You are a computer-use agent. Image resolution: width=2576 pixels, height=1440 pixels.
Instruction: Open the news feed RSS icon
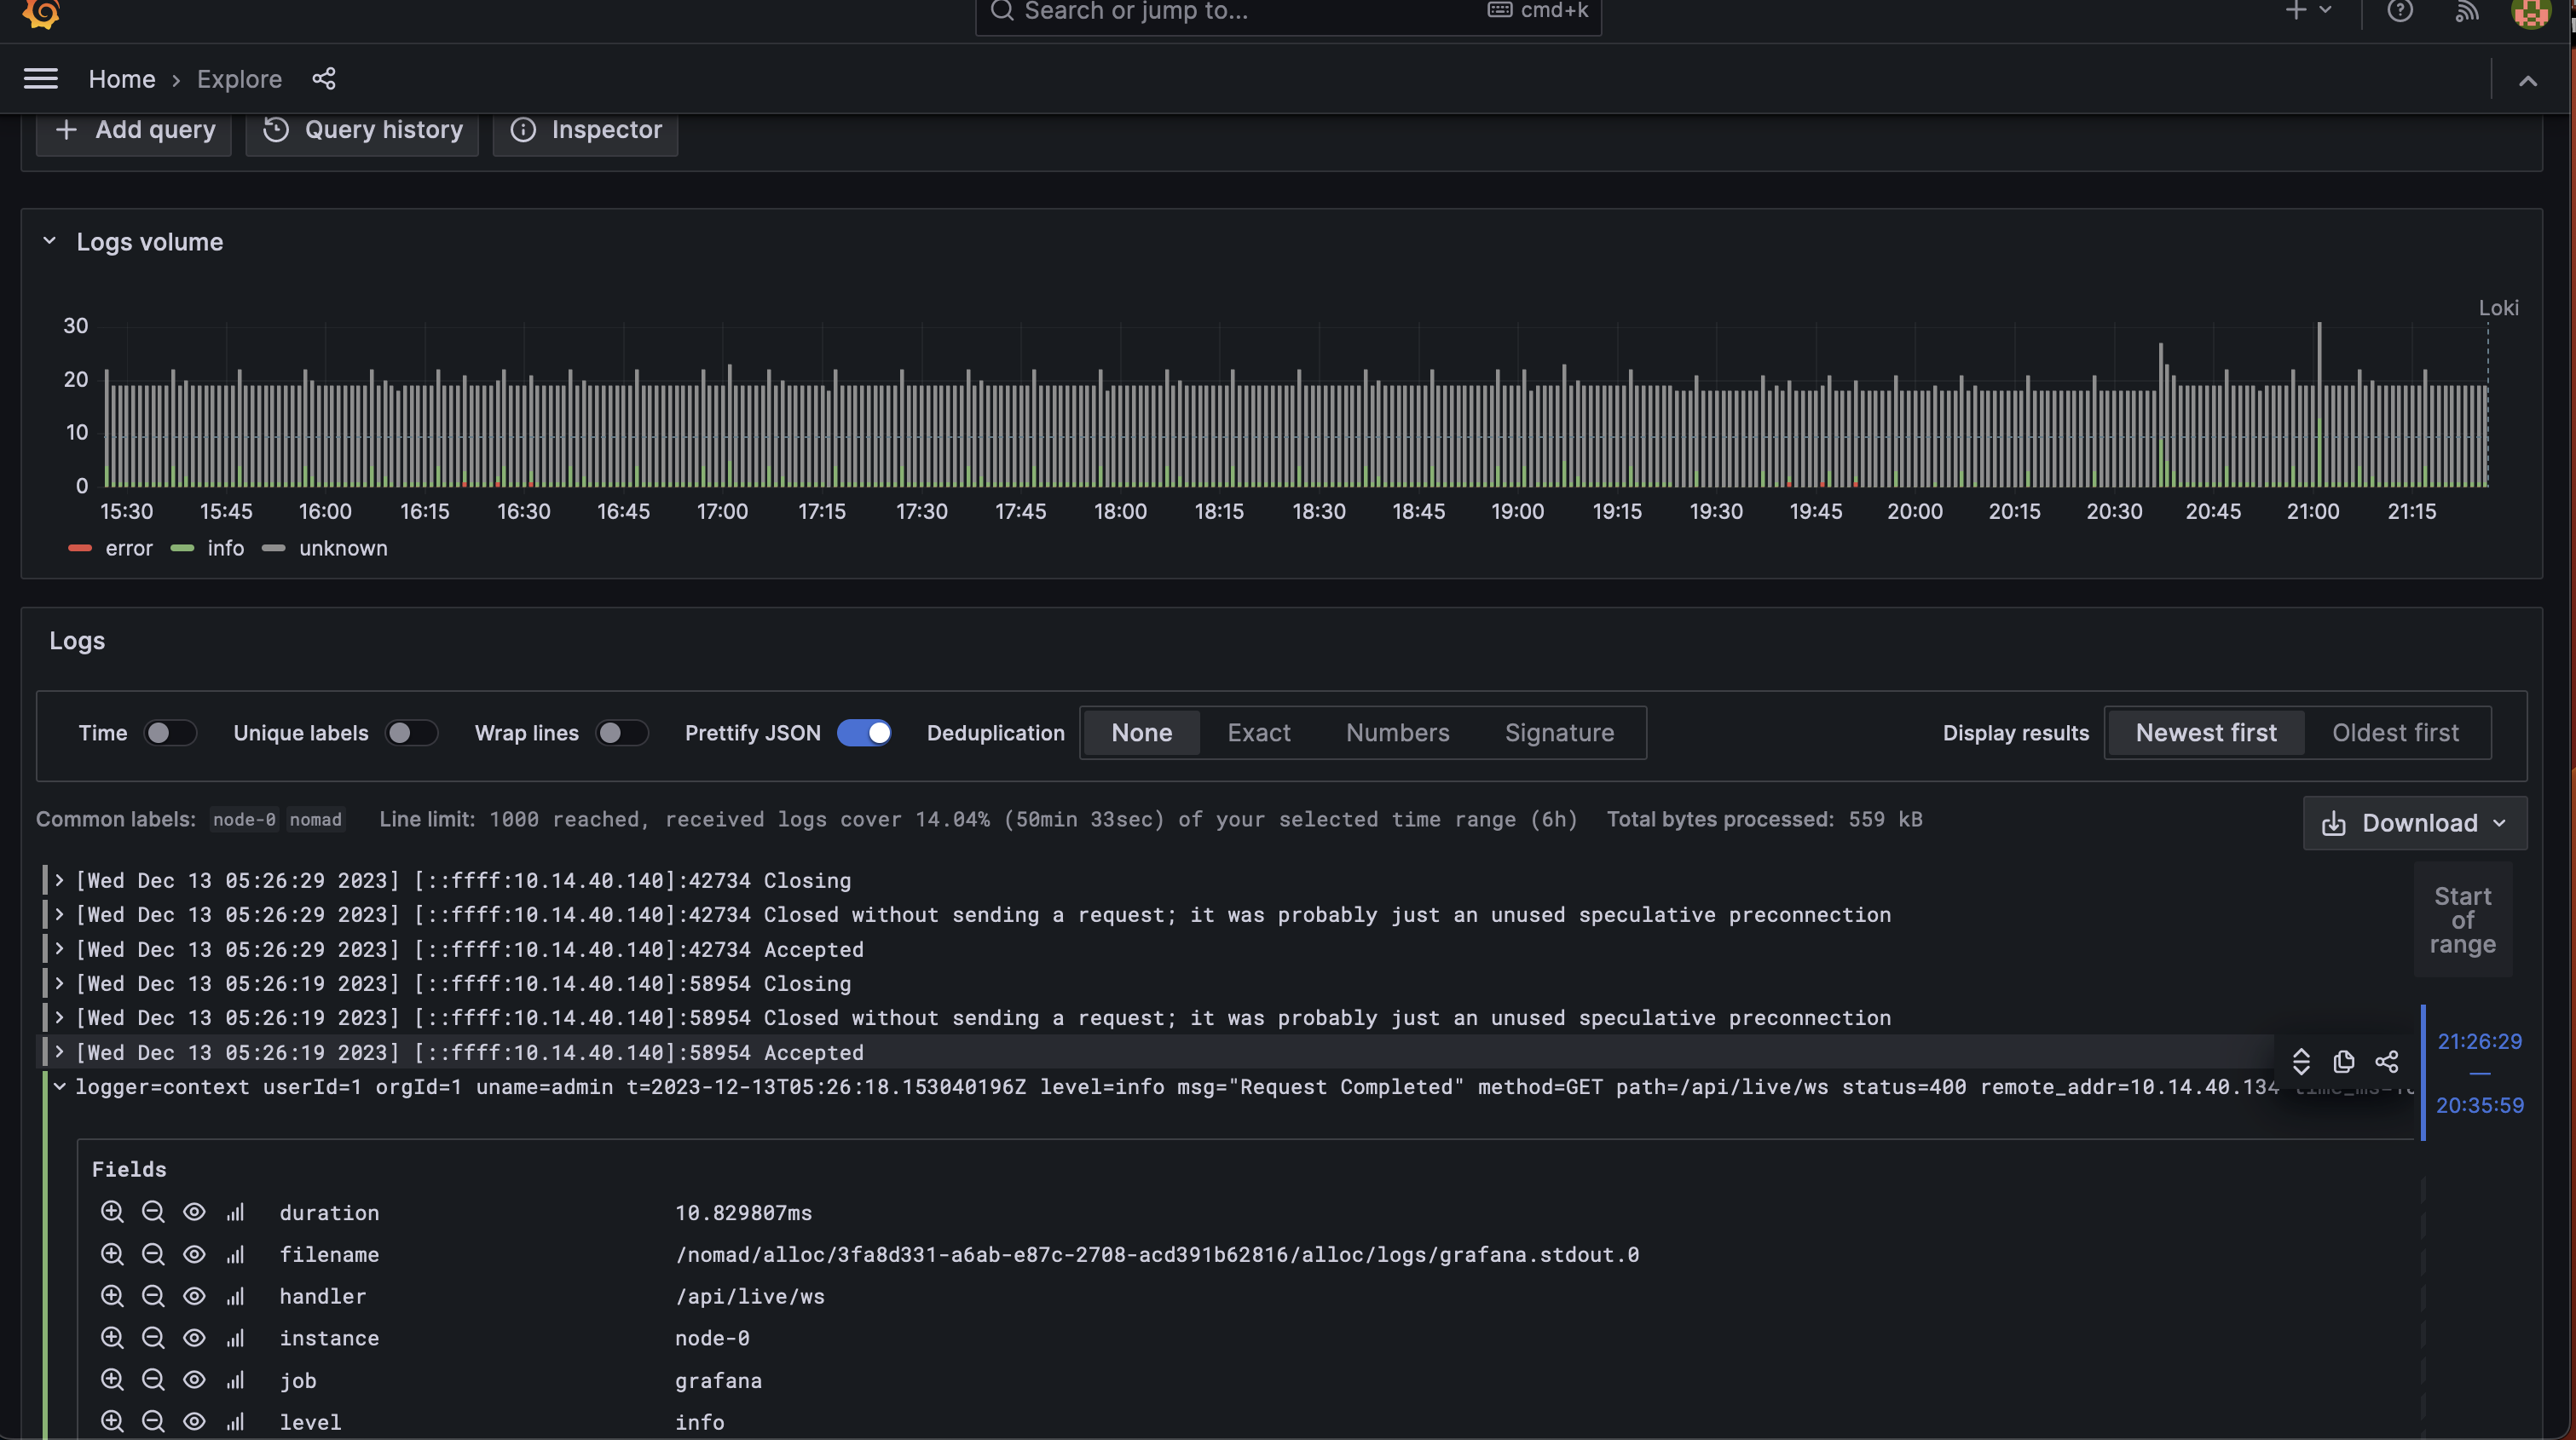point(2466,11)
